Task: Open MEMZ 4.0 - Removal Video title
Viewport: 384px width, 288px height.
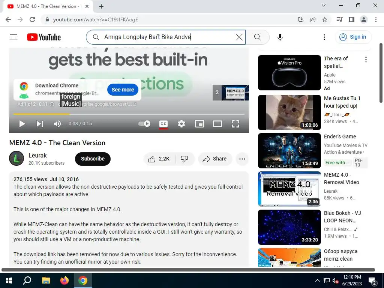Action: coord(341,178)
